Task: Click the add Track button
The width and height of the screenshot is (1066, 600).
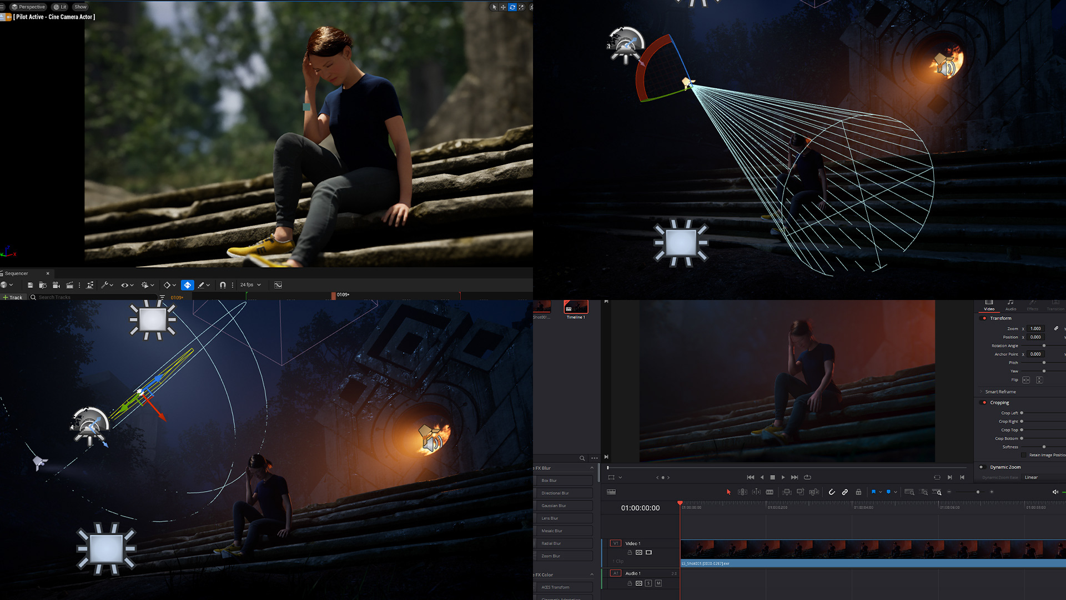Action: click(x=13, y=297)
